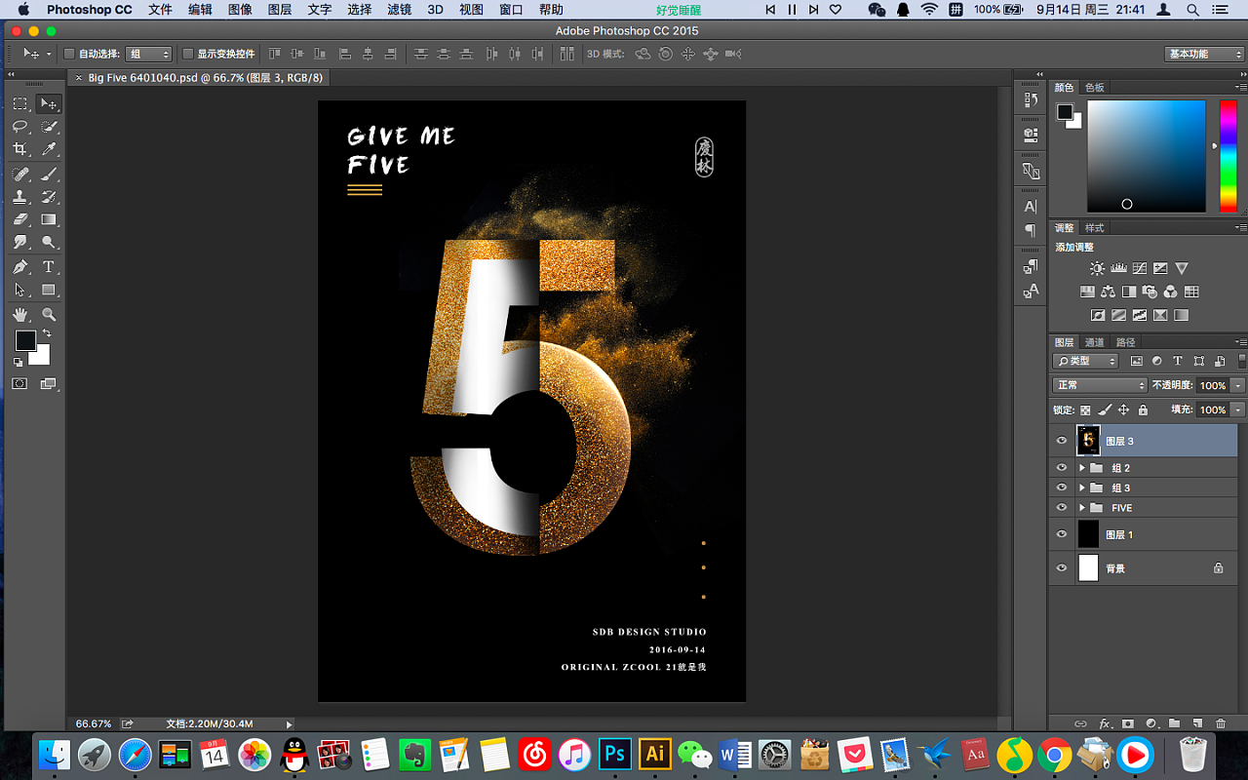Open the layer style fx menu

pos(1105,723)
